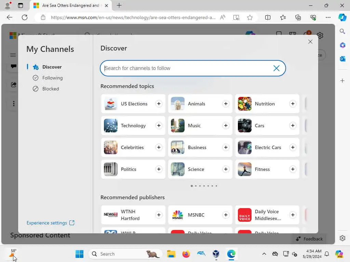Image resolution: width=350 pixels, height=262 pixels.
Task: Close the My Channels dialog
Action: point(310,42)
